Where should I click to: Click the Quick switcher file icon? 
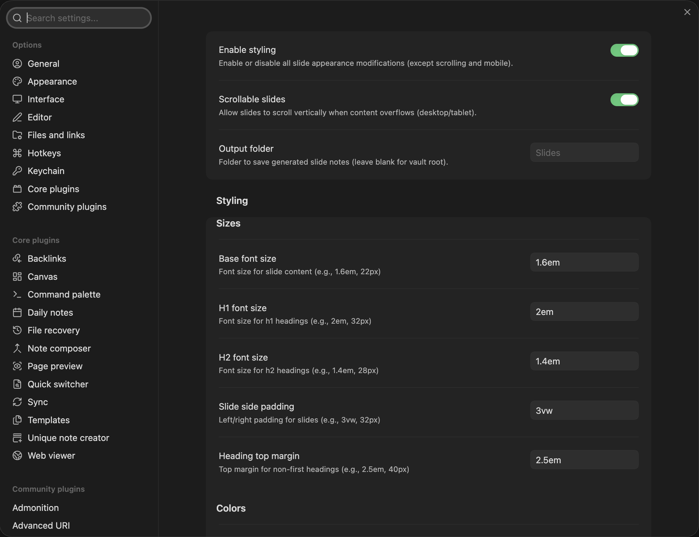(x=17, y=384)
